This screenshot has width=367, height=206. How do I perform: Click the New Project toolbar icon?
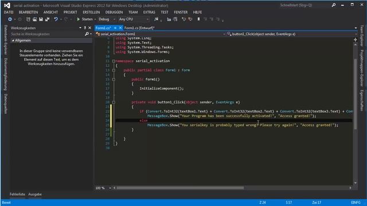pos(28,19)
